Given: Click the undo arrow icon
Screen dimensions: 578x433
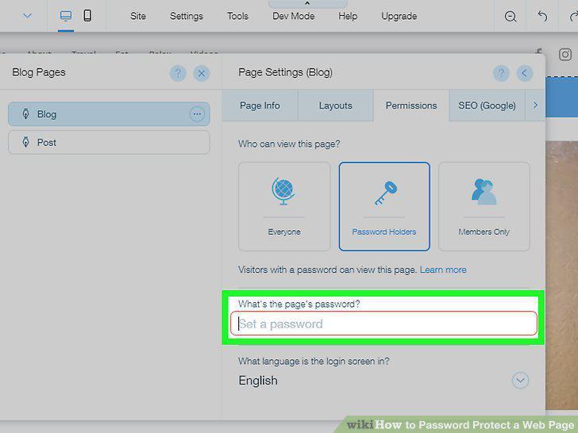Looking at the screenshot, I should point(542,16).
